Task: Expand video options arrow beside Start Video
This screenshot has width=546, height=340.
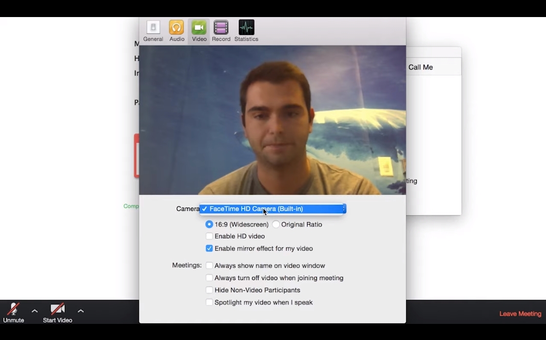Action: coord(81,311)
